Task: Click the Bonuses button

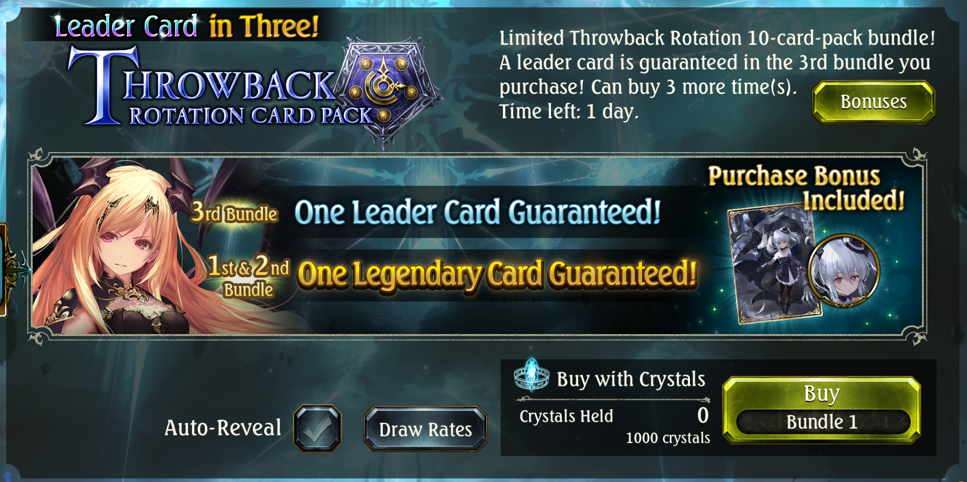Action: [x=874, y=102]
